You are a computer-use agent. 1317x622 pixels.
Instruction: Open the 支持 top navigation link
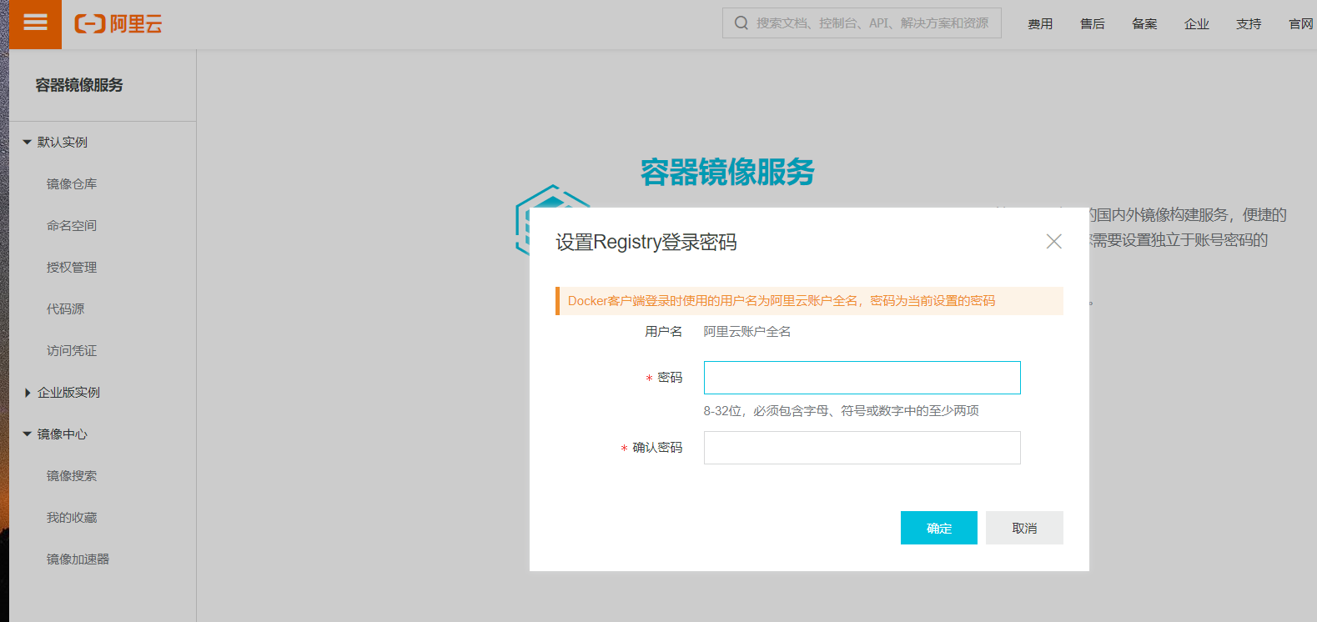click(x=1249, y=24)
